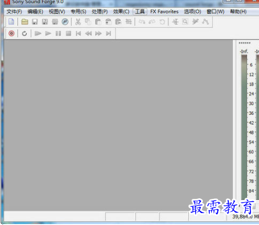Open the 编辑(E) menu
Screen dimensions: 259x225
click(35, 12)
